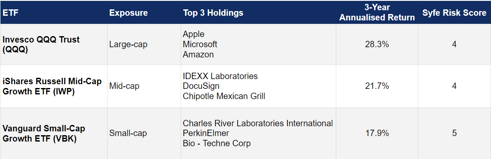Click the Apple holding text

[193, 34]
